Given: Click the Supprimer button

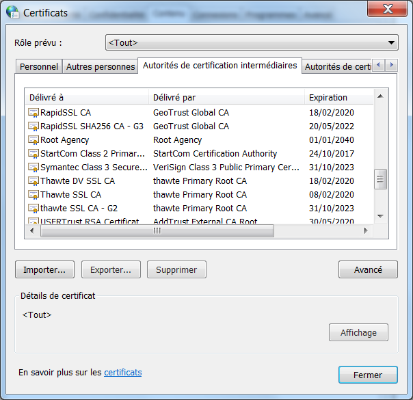Looking at the screenshot, I should click(176, 269).
